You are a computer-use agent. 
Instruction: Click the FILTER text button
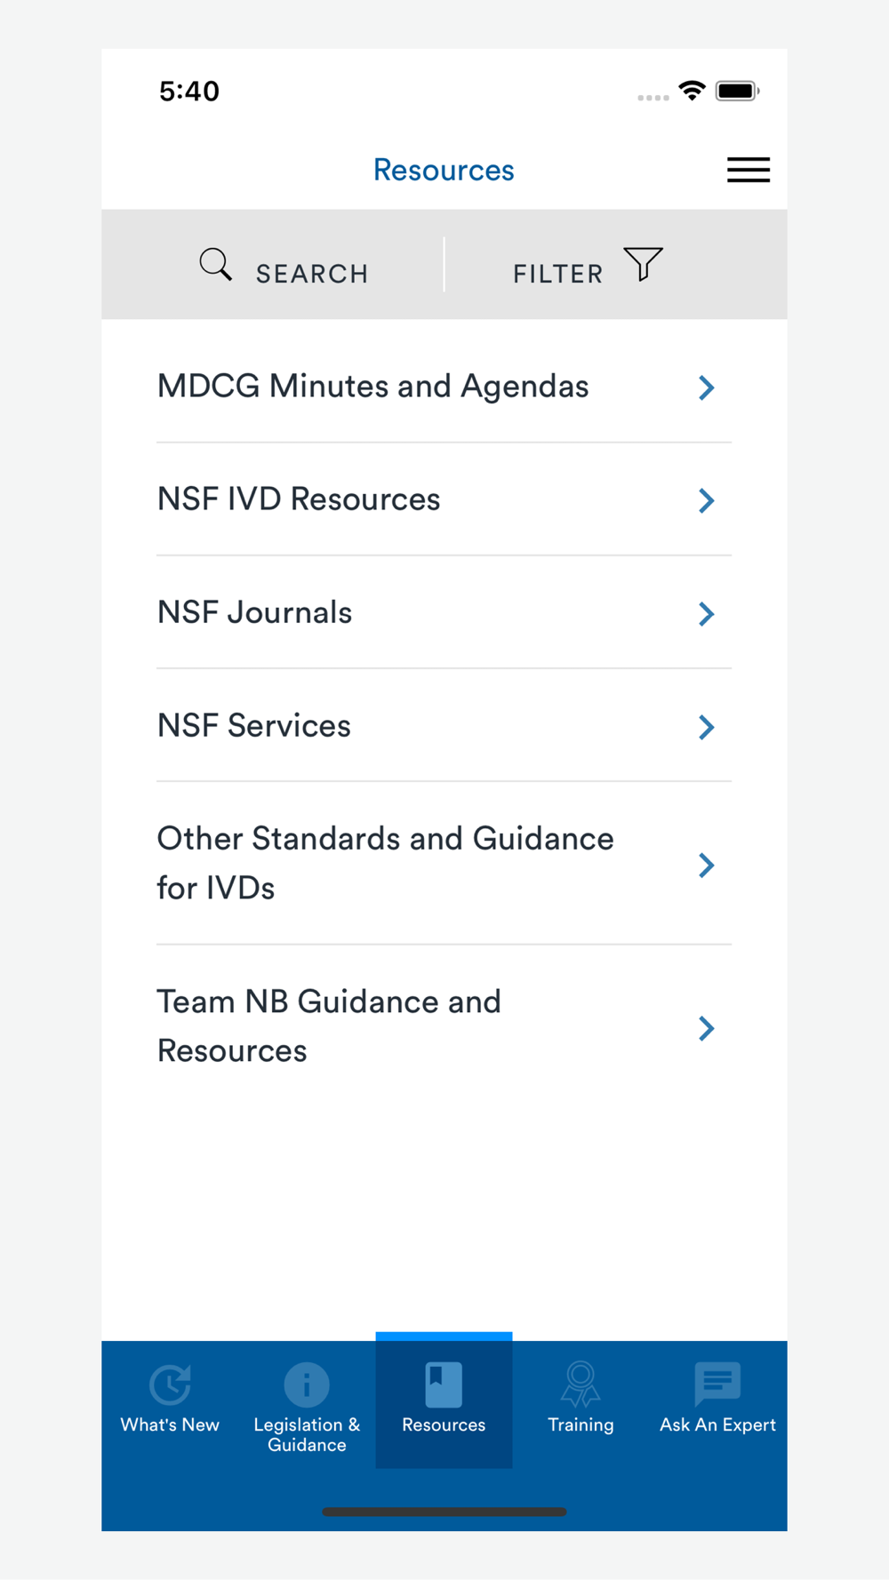[x=558, y=274]
